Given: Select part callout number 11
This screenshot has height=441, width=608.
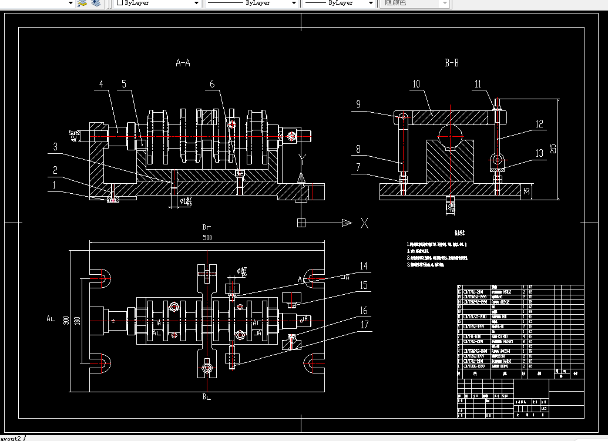Looking at the screenshot, I should click(x=478, y=84).
